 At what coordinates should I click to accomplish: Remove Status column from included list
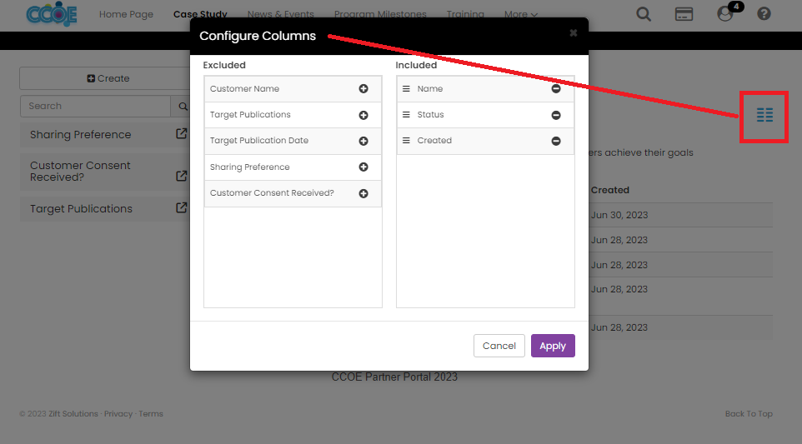[x=556, y=115]
